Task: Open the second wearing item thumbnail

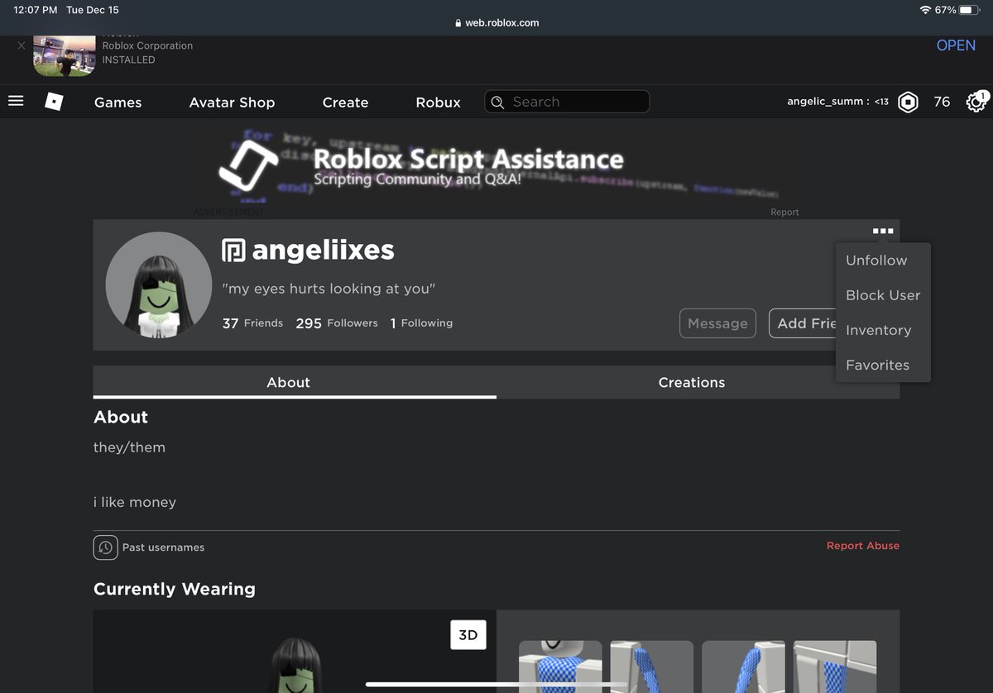Action: [652, 667]
